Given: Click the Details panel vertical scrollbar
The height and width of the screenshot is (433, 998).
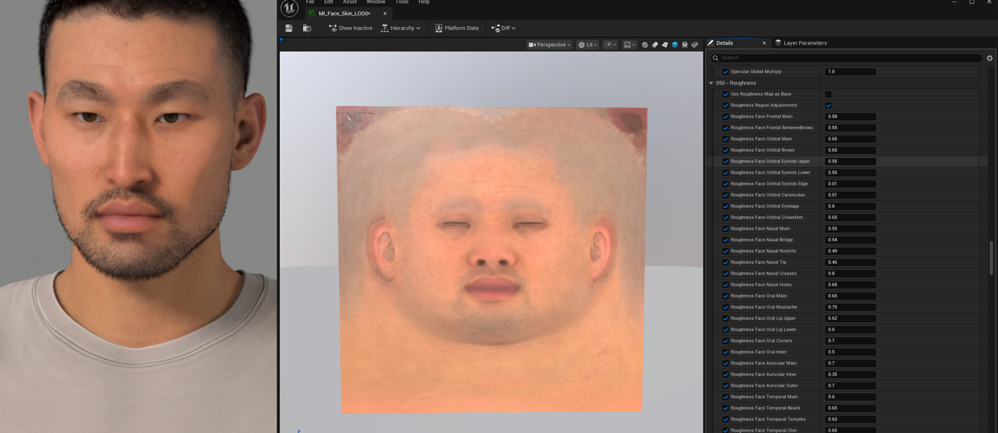Looking at the screenshot, I should 991,258.
